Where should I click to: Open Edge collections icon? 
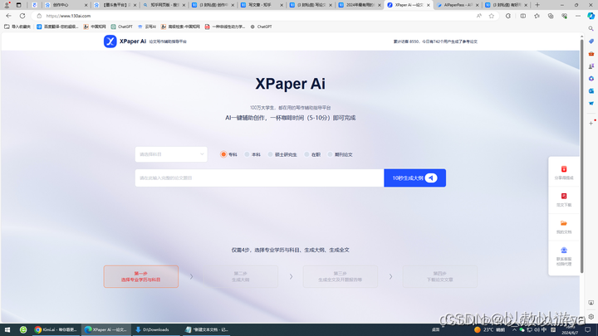(x=551, y=16)
